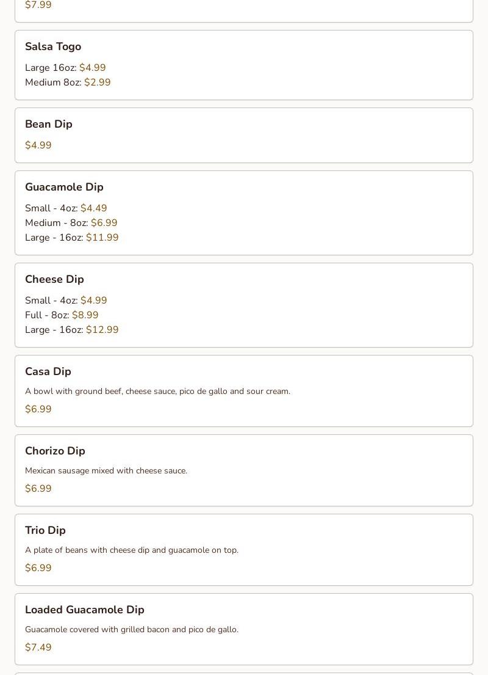Select Guacamole Dip Small 4oz size
Viewport: 488px width, 675px height.
66,208
